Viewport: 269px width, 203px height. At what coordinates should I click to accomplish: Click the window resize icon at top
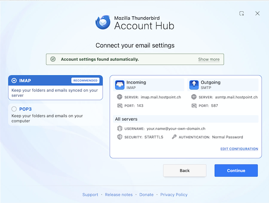click(x=242, y=13)
